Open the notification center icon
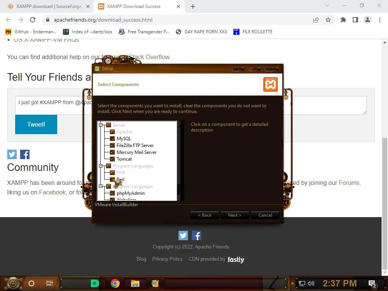The width and height of the screenshot is (388, 291). [x=372, y=284]
